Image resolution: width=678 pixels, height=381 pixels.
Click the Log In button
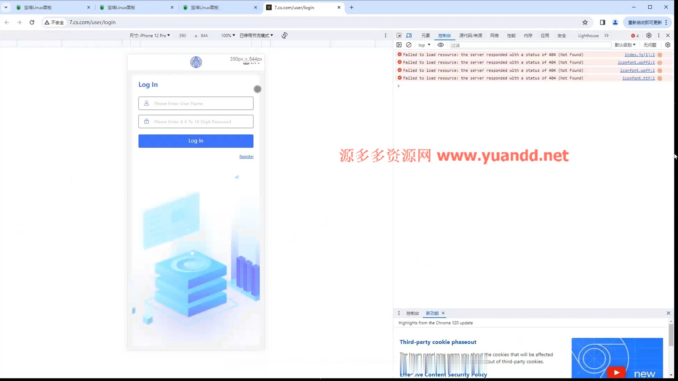196,140
